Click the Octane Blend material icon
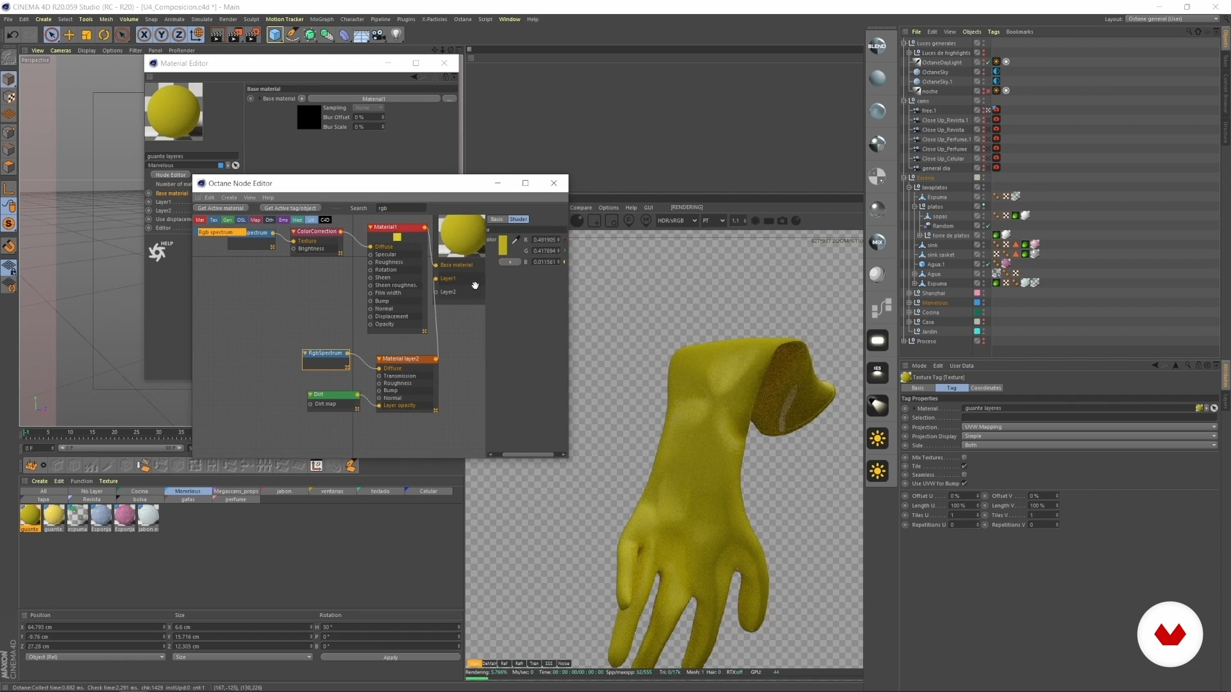The height and width of the screenshot is (692, 1231). click(877, 46)
